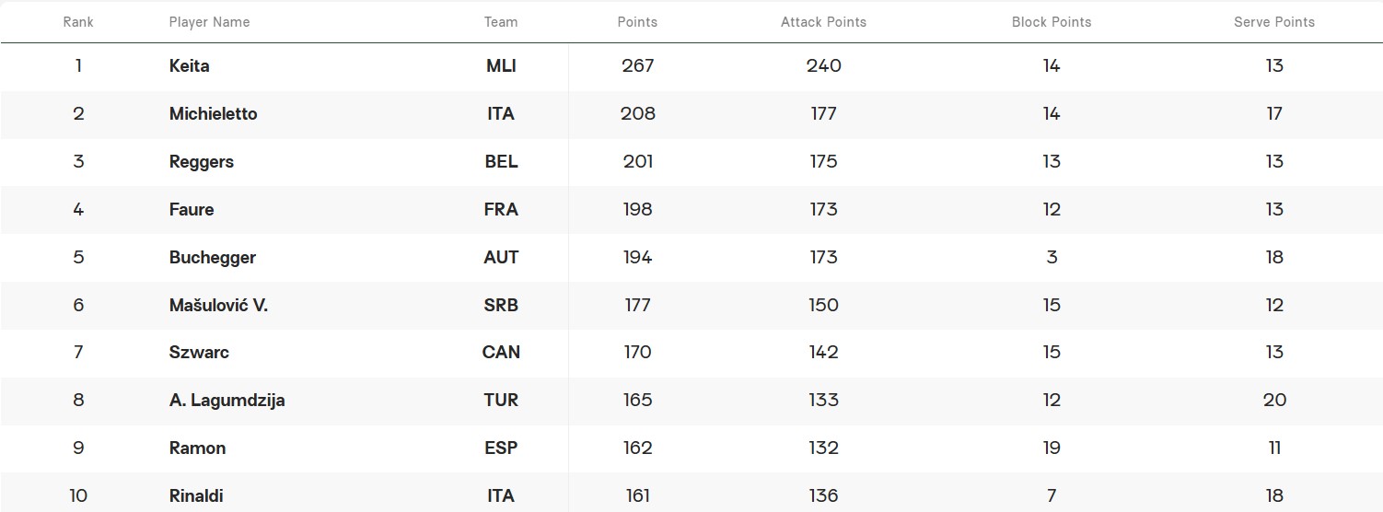Sort table by Points header
Image resolution: width=1383 pixels, height=512 pixels.
[637, 22]
